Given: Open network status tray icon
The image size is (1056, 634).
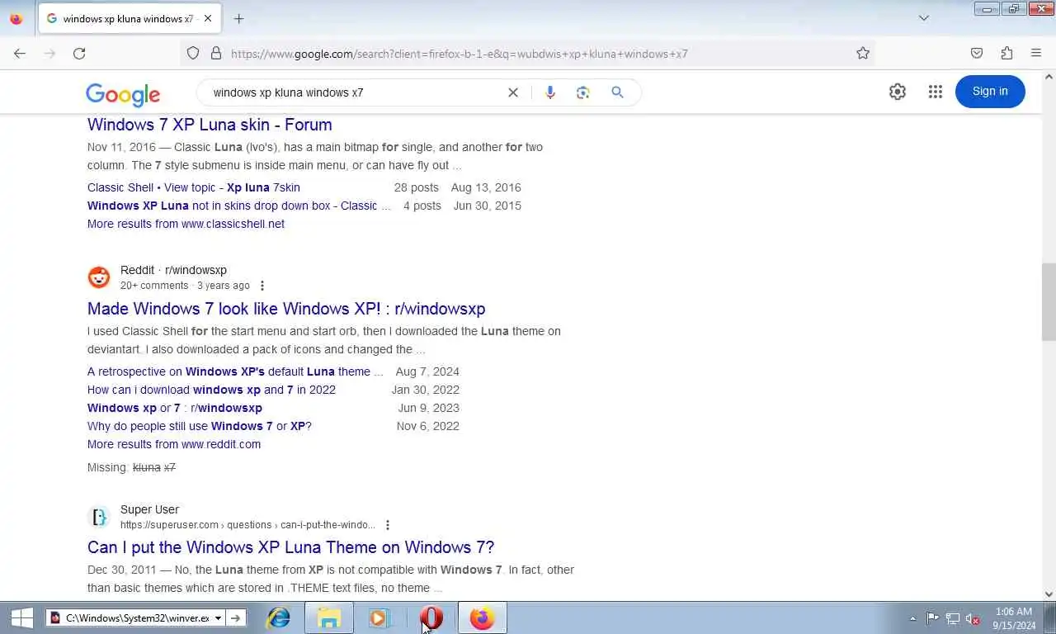Looking at the screenshot, I should point(953,618).
